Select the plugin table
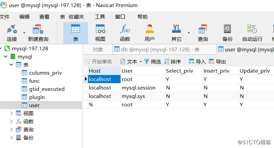Screen dimensions: 274x148 tap(37, 97)
